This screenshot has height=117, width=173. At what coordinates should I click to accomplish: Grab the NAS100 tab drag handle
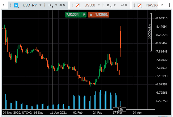(134, 5)
